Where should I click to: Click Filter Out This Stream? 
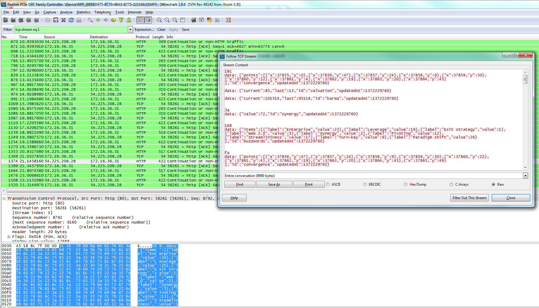click(470, 198)
